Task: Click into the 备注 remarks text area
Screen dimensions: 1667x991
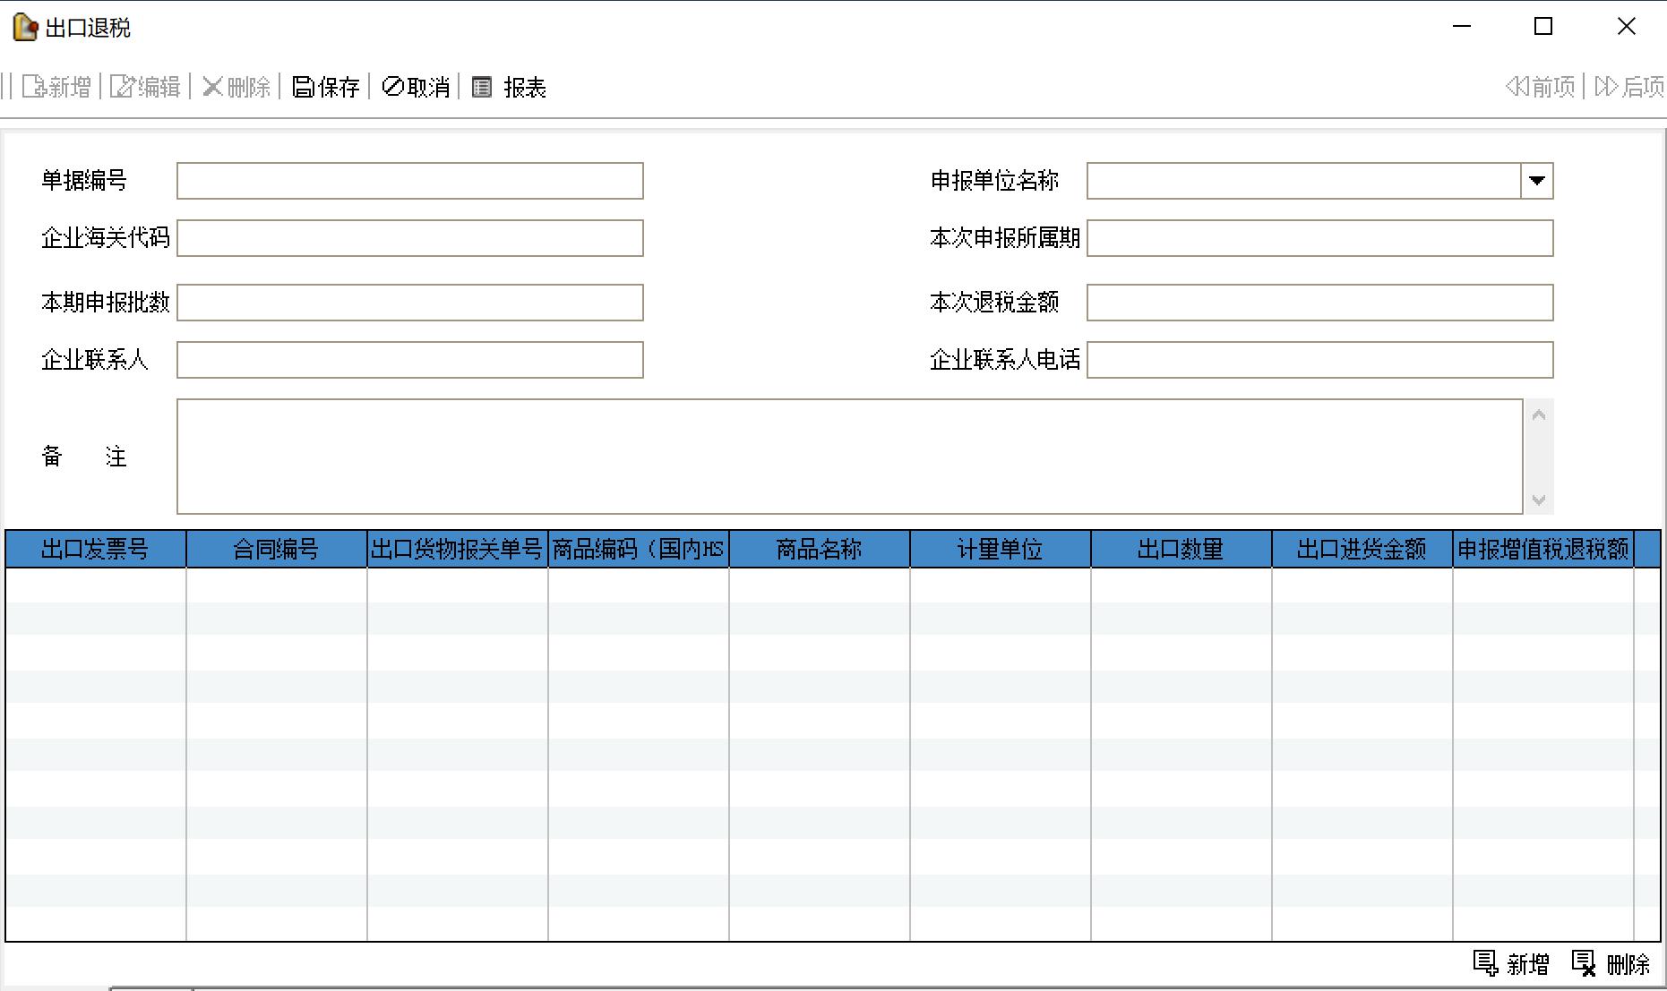Action: [x=849, y=457]
